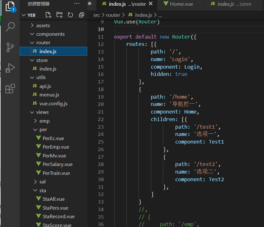Image resolution: width=264 pixels, height=227 pixels.
Task: Open api.js file
Action: click(x=54, y=86)
